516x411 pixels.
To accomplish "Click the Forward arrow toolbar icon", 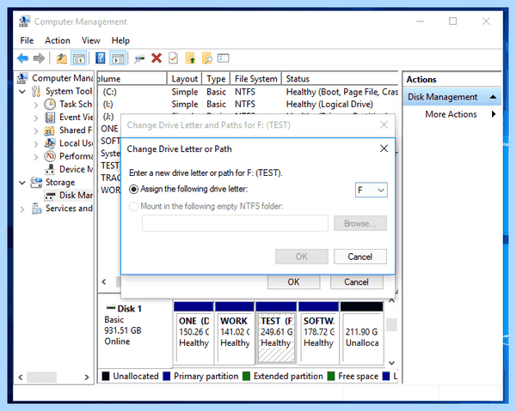I will click(x=40, y=58).
